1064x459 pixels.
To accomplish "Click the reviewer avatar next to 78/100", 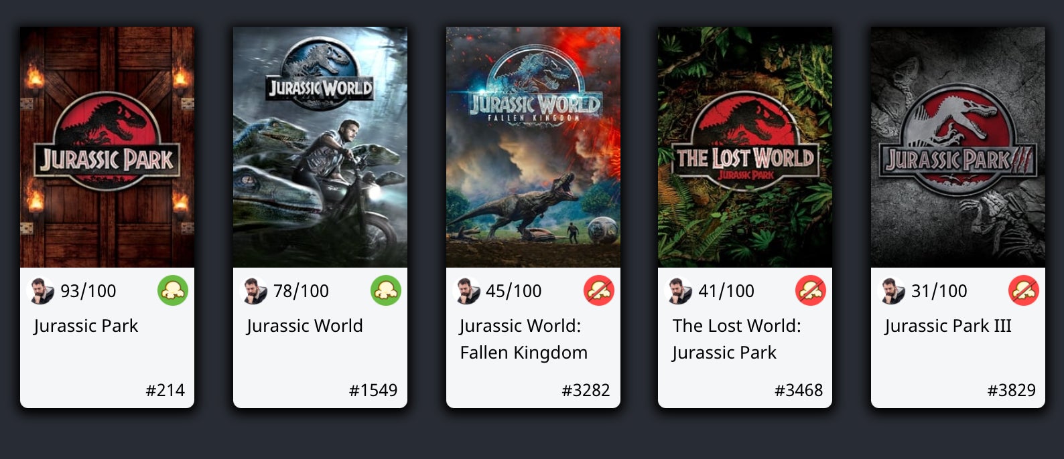I will [x=254, y=291].
